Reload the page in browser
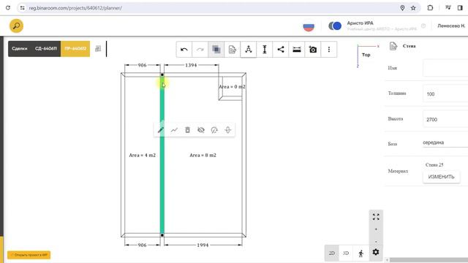The height and width of the screenshot is (263, 468). coord(8,8)
